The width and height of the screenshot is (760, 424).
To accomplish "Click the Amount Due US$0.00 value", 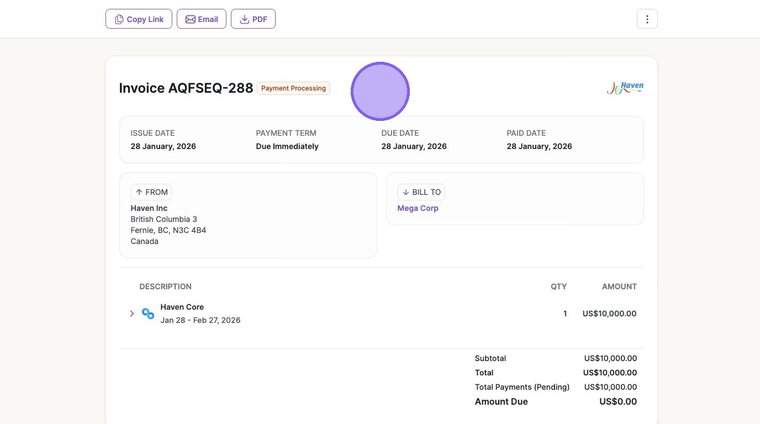I will pyautogui.click(x=617, y=401).
